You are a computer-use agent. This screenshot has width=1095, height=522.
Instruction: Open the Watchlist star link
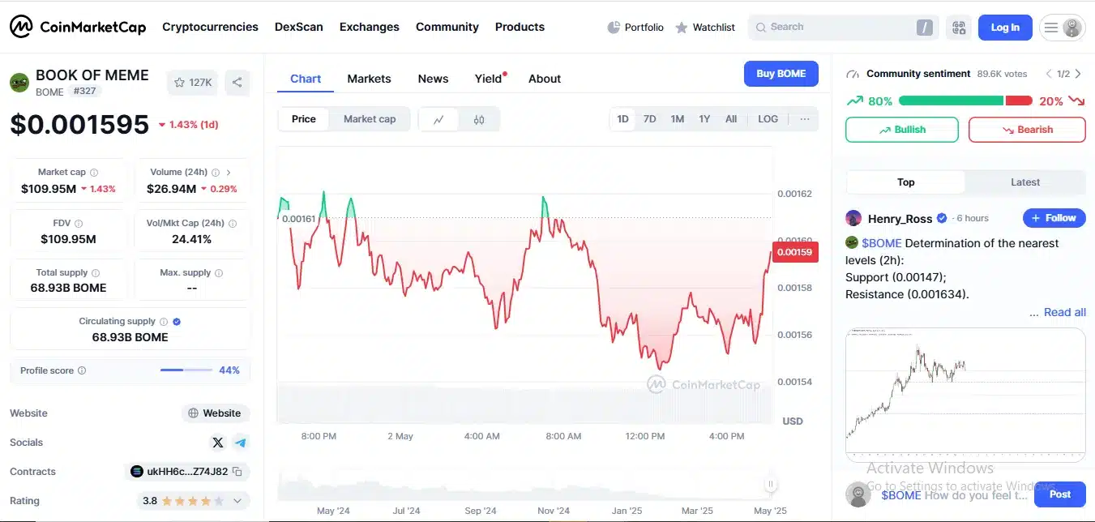point(704,28)
